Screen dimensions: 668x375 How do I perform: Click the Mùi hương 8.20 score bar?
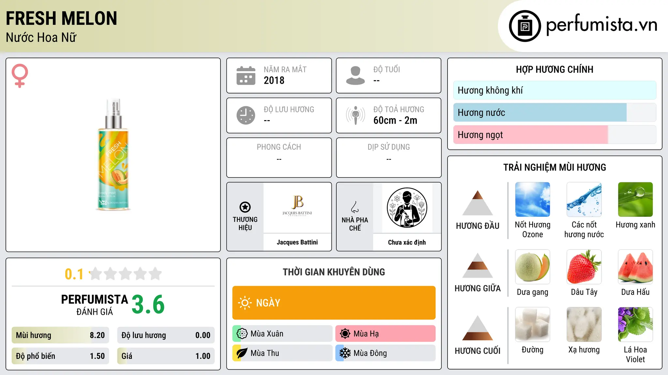click(x=60, y=335)
